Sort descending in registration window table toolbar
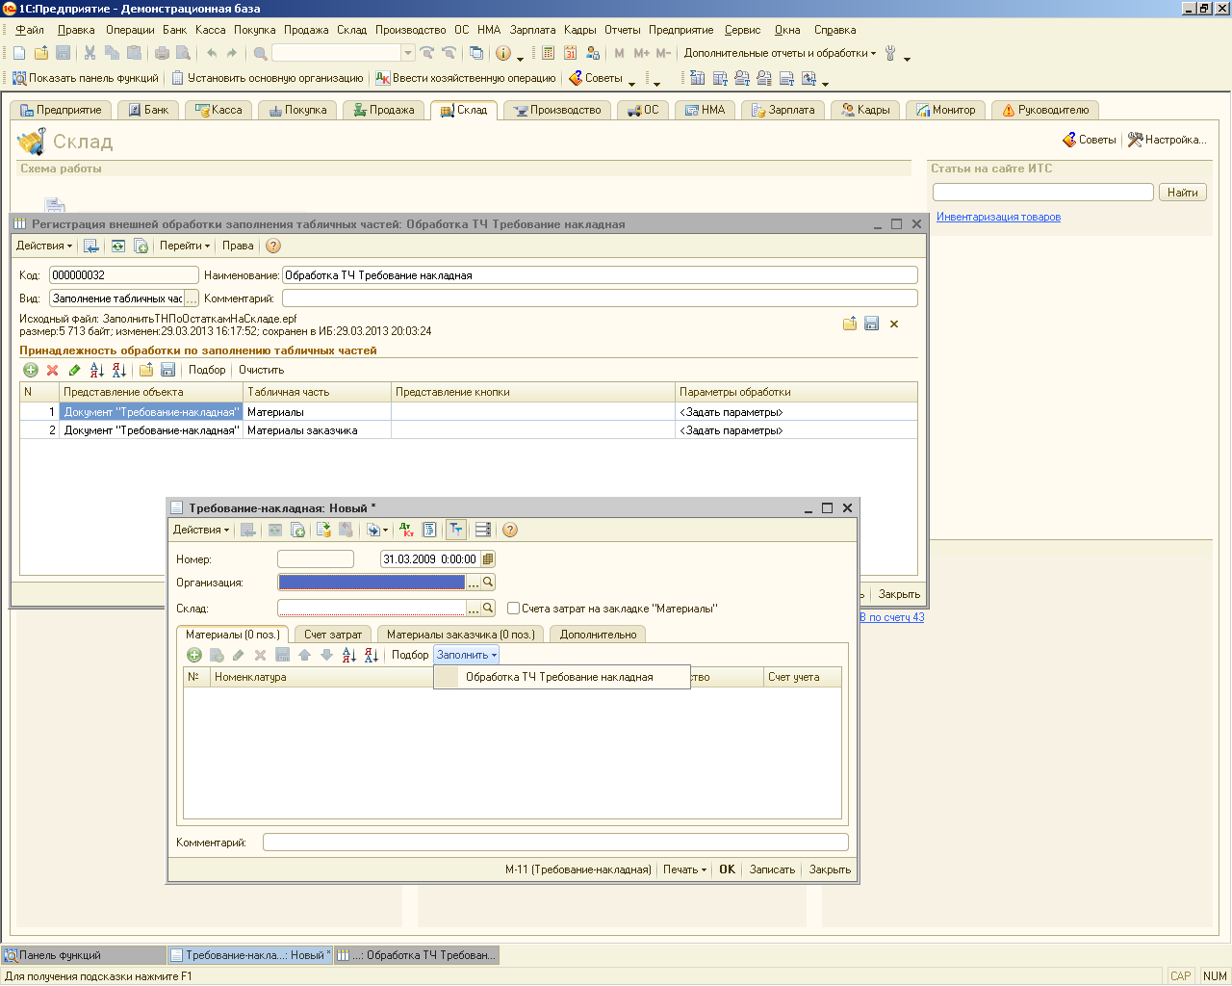The width and height of the screenshot is (1232, 986). [x=119, y=370]
